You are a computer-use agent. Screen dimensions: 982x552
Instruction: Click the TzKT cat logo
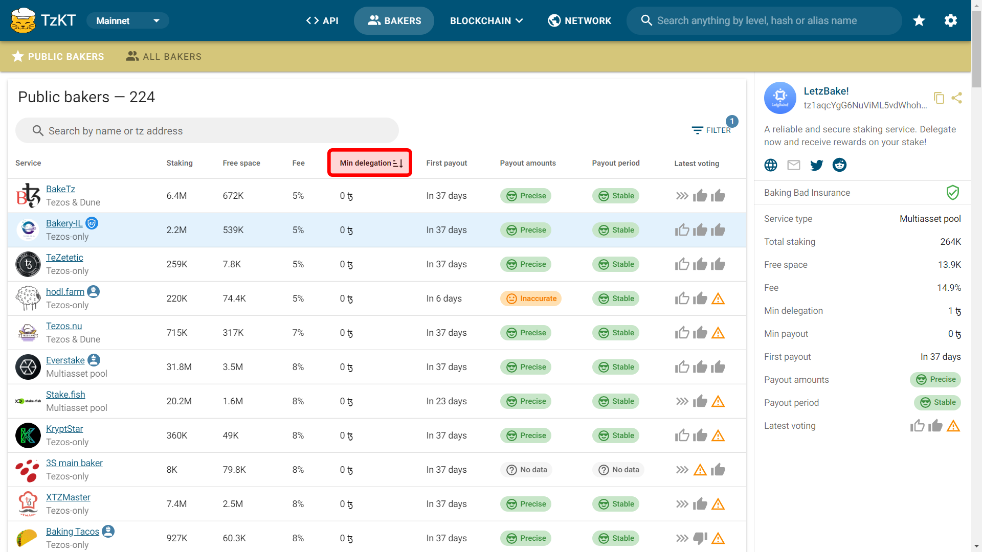(x=23, y=20)
